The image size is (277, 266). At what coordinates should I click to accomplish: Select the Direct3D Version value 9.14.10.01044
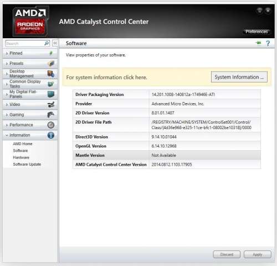pyautogui.click(x=164, y=137)
